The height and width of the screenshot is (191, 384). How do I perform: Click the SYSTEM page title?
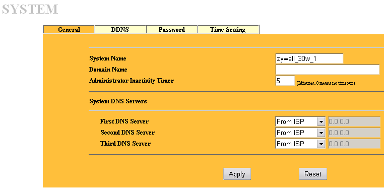tap(30, 9)
